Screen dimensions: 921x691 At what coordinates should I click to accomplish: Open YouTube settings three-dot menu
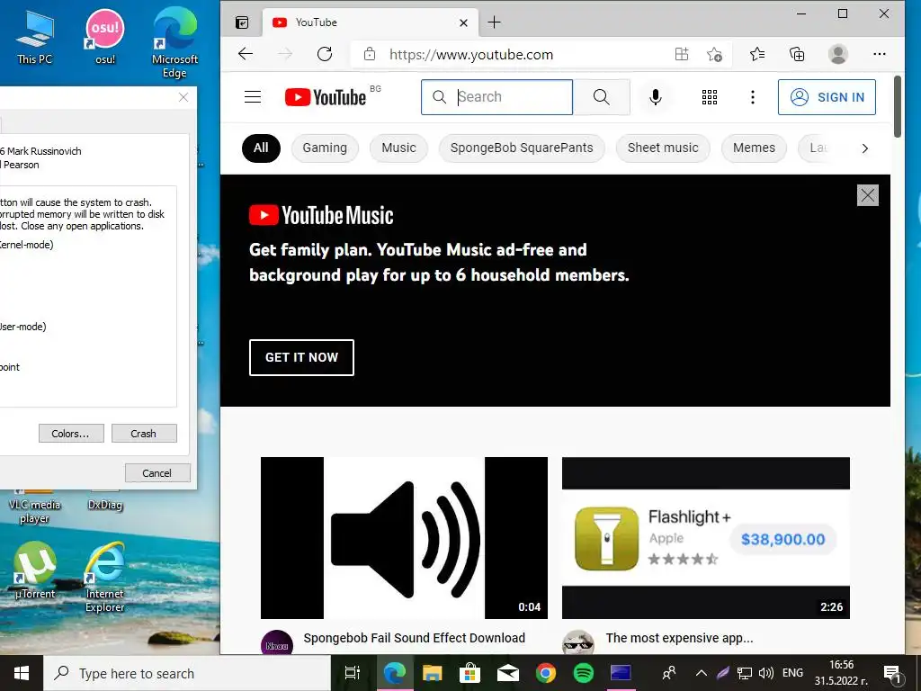[753, 97]
